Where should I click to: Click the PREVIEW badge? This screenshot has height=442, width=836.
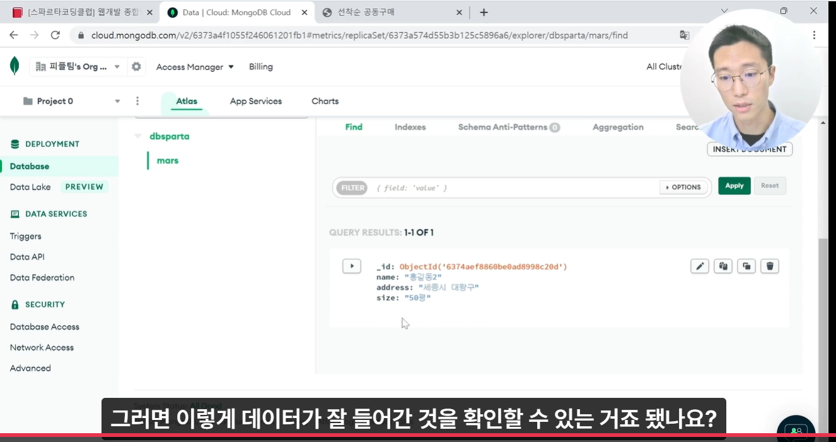pos(84,187)
